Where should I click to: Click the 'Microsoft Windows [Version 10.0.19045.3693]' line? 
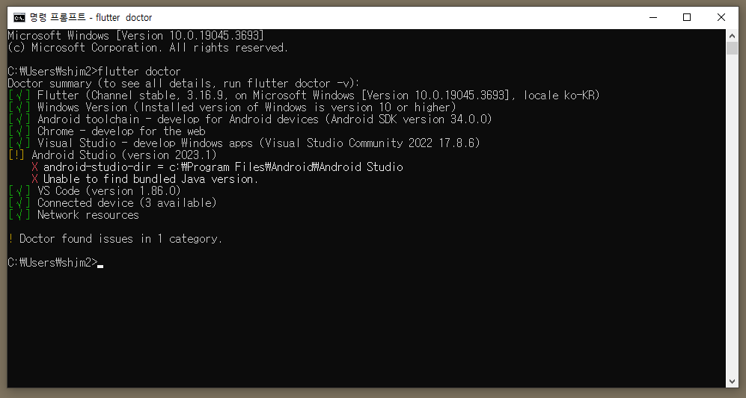pyautogui.click(x=135, y=36)
